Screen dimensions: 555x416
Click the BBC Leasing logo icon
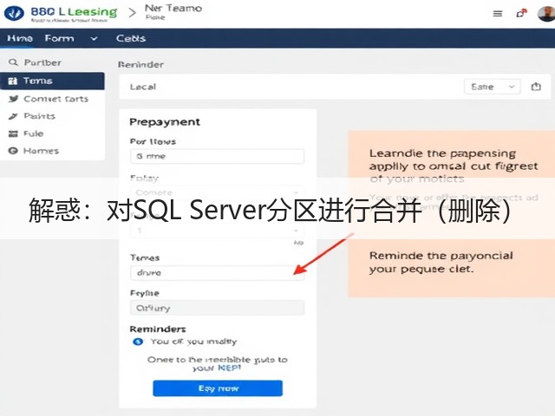click(14, 13)
